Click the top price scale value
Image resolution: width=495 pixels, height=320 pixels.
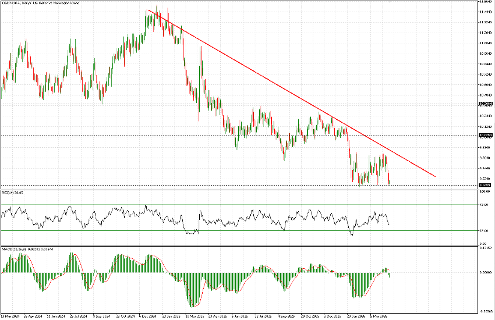pyautogui.click(x=485, y=2)
